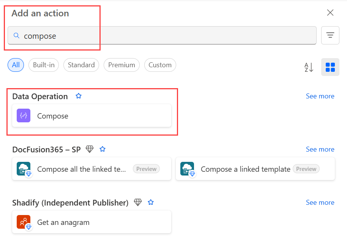See more Data Operation actions
Image resolution: width=347 pixels, height=242 pixels.
click(x=320, y=96)
